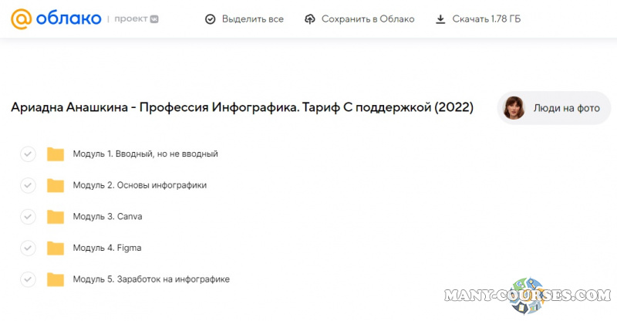617x321 pixels.
Task: Open Модуль 5. Заработок на инфографике
Action: (151, 279)
